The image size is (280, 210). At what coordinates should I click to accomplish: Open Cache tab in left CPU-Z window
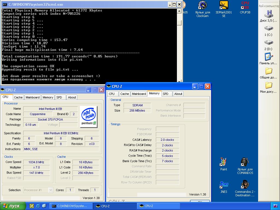18,97
